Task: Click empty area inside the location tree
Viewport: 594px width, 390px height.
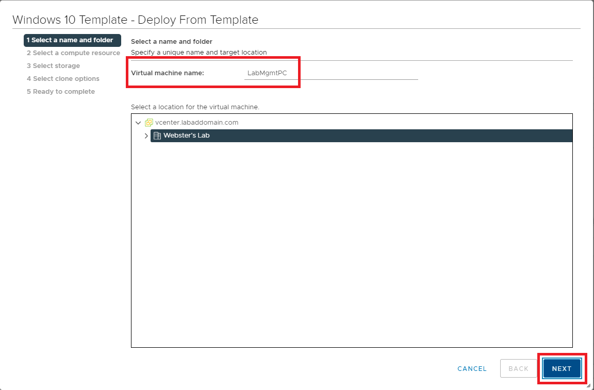Action: pyautogui.click(x=351, y=247)
